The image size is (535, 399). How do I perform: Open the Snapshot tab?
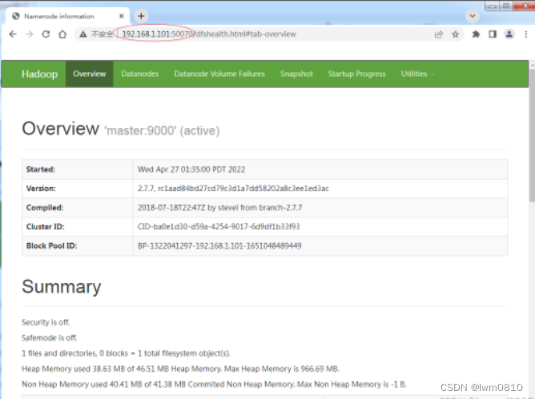click(x=296, y=74)
